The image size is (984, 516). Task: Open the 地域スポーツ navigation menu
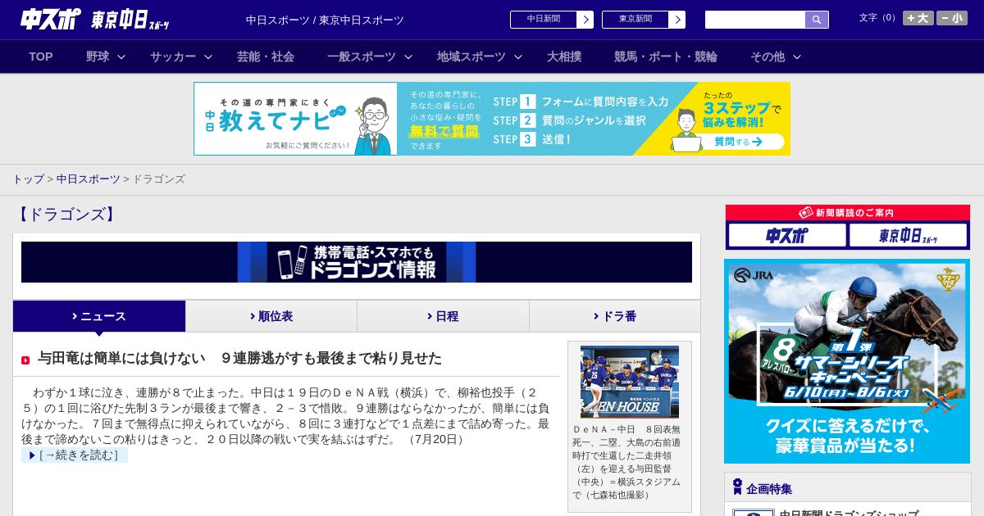[x=471, y=57]
